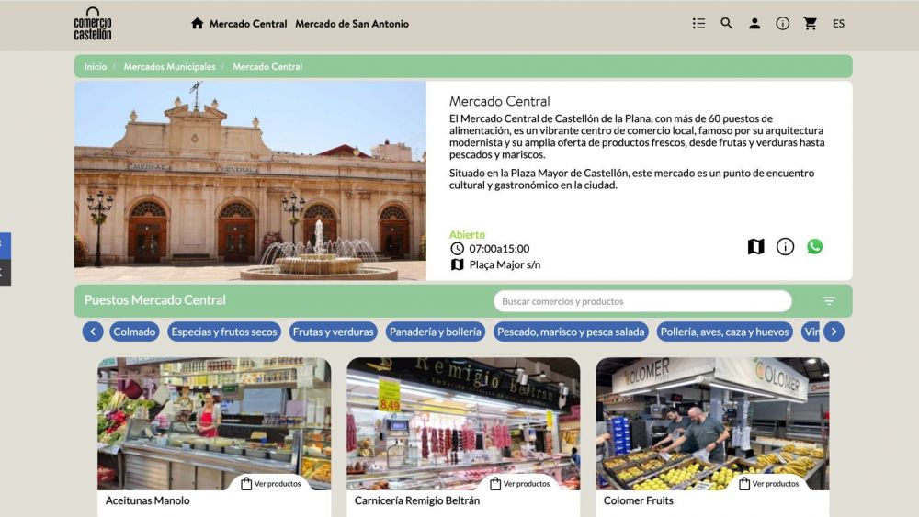Select the Panadería y bollería chip
This screenshot has width=919, height=517.
pyautogui.click(x=435, y=332)
